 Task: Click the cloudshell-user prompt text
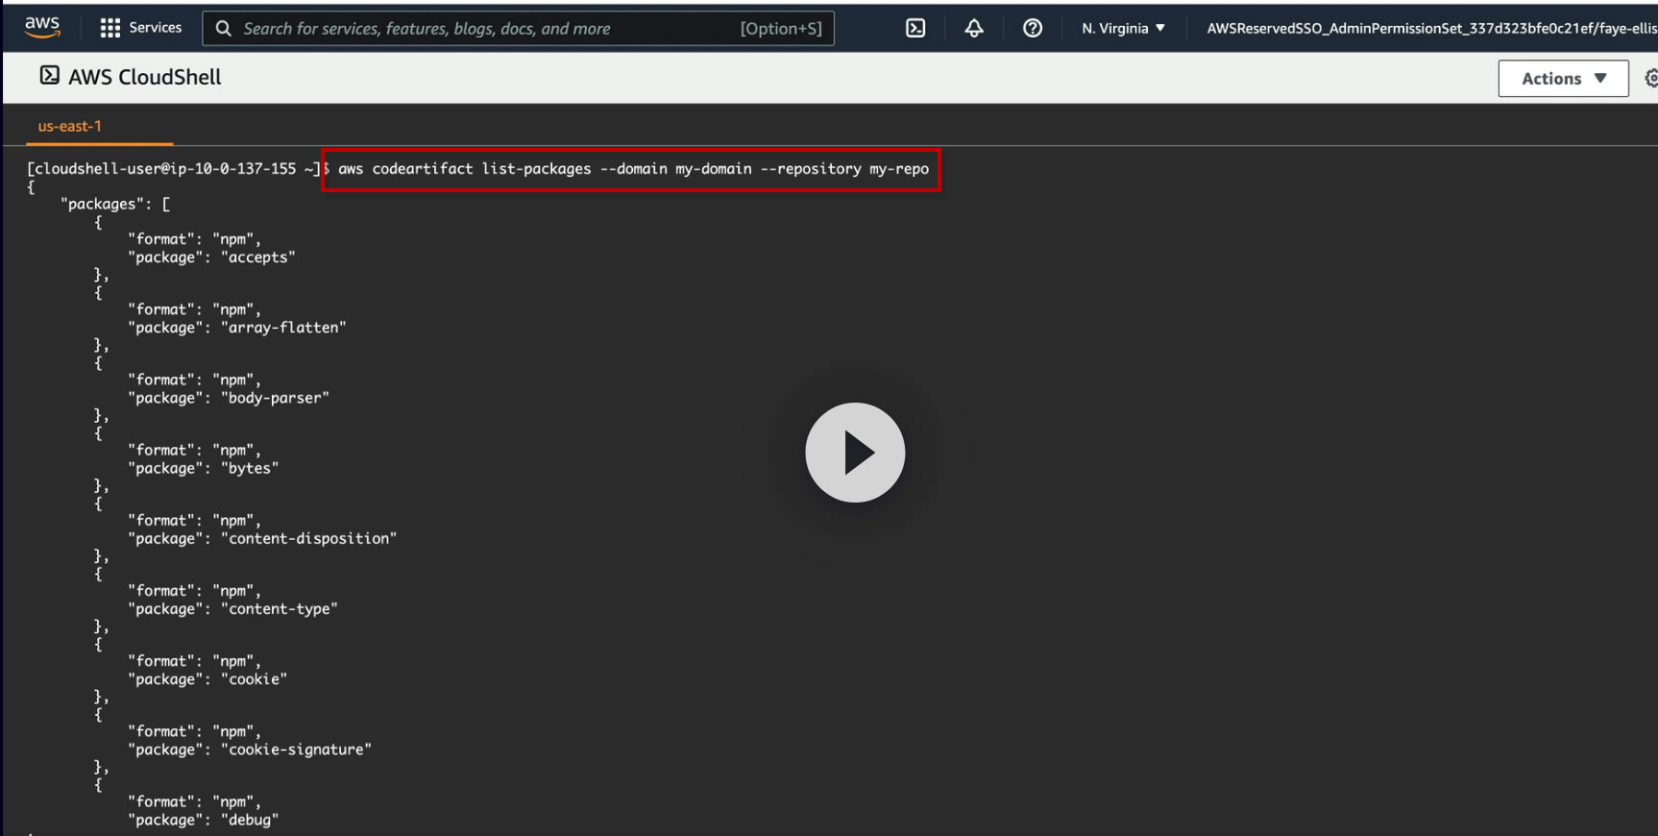click(x=173, y=169)
